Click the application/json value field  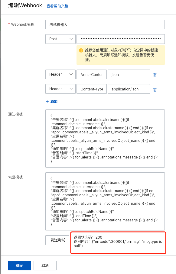129,89
